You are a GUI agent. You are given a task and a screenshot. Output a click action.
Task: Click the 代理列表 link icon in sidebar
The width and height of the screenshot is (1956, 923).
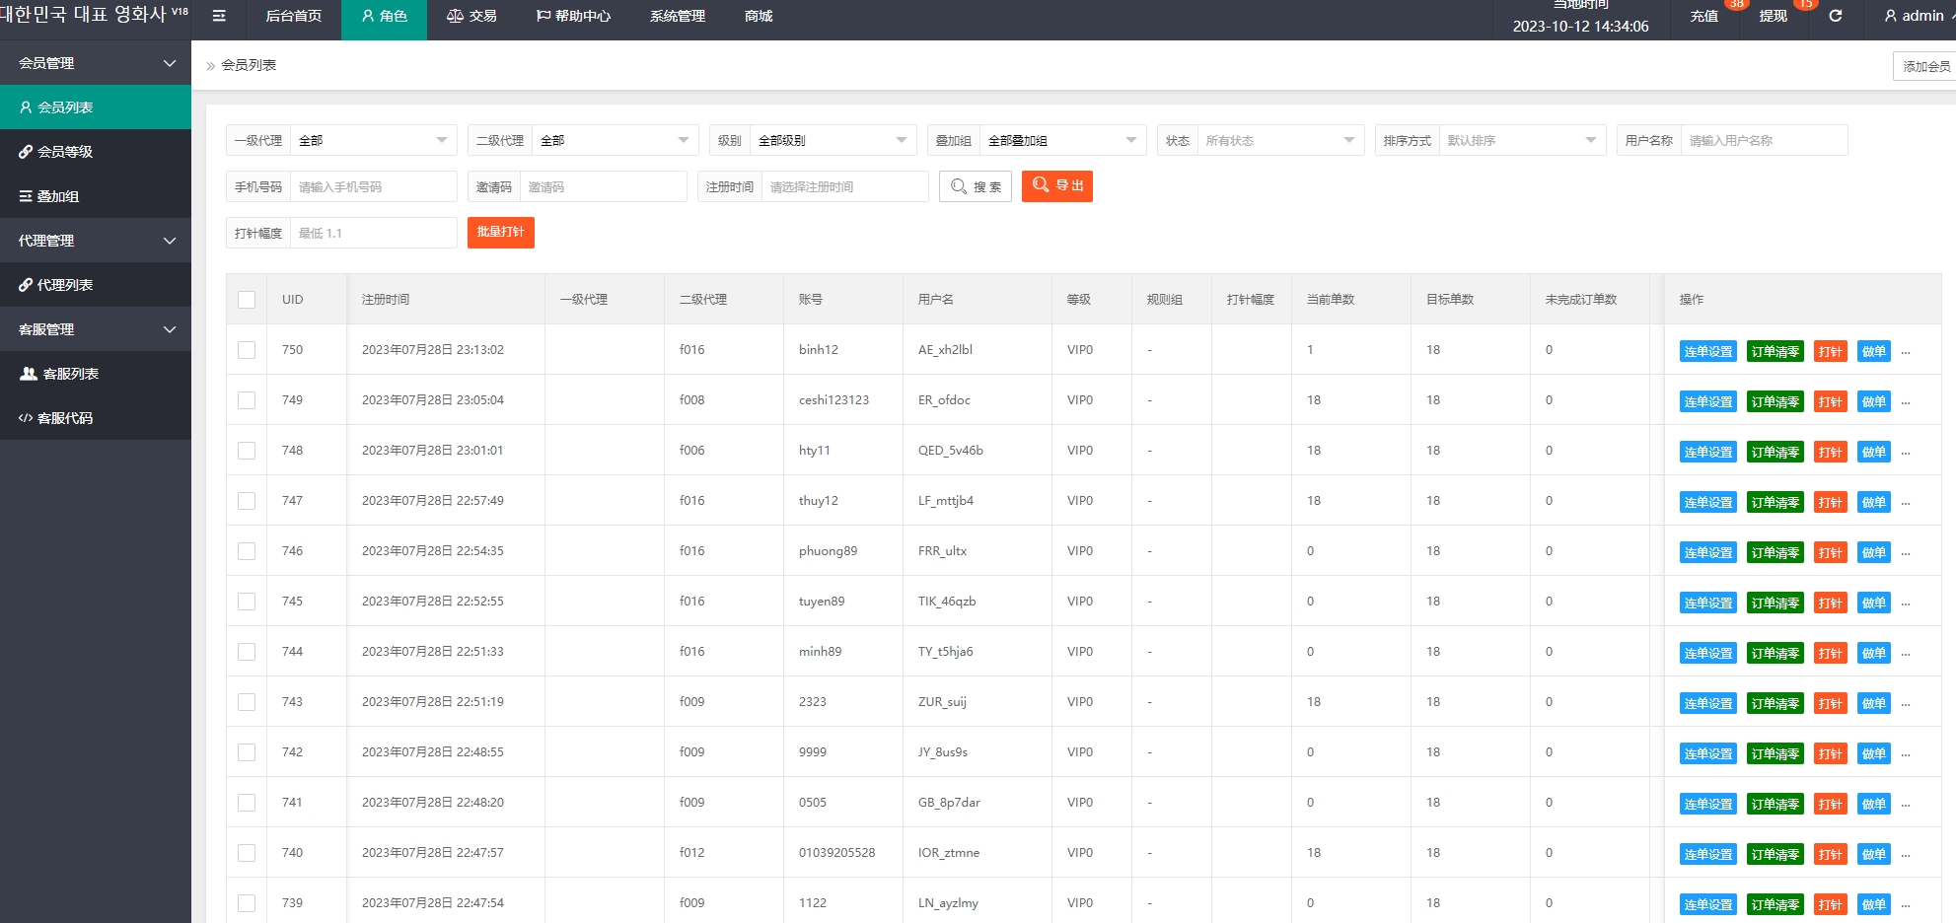(x=26, y=285)
